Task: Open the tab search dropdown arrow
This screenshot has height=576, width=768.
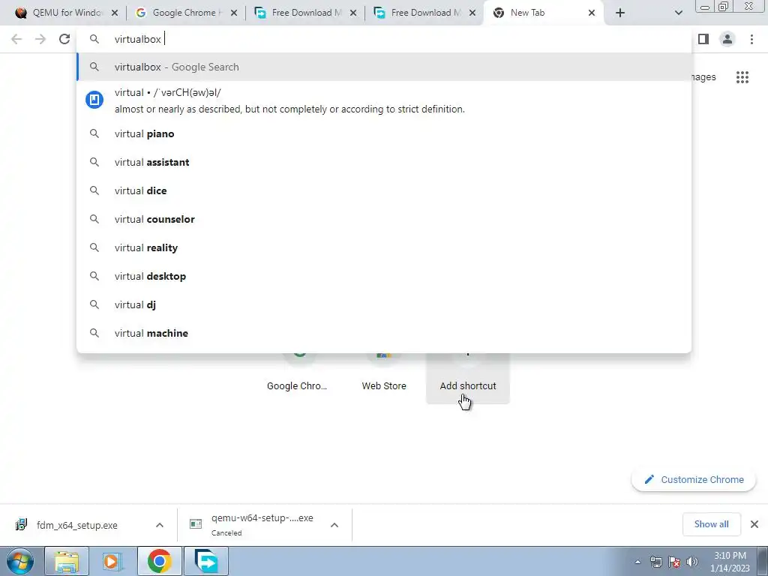Action: pos(678,13)
